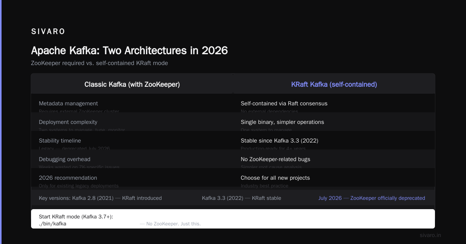Select the Apache Kafka: Two Architectures title
The image size is (466, 244).
point(129,51)
